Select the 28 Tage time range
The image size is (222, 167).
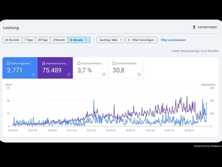coord(43,40)
